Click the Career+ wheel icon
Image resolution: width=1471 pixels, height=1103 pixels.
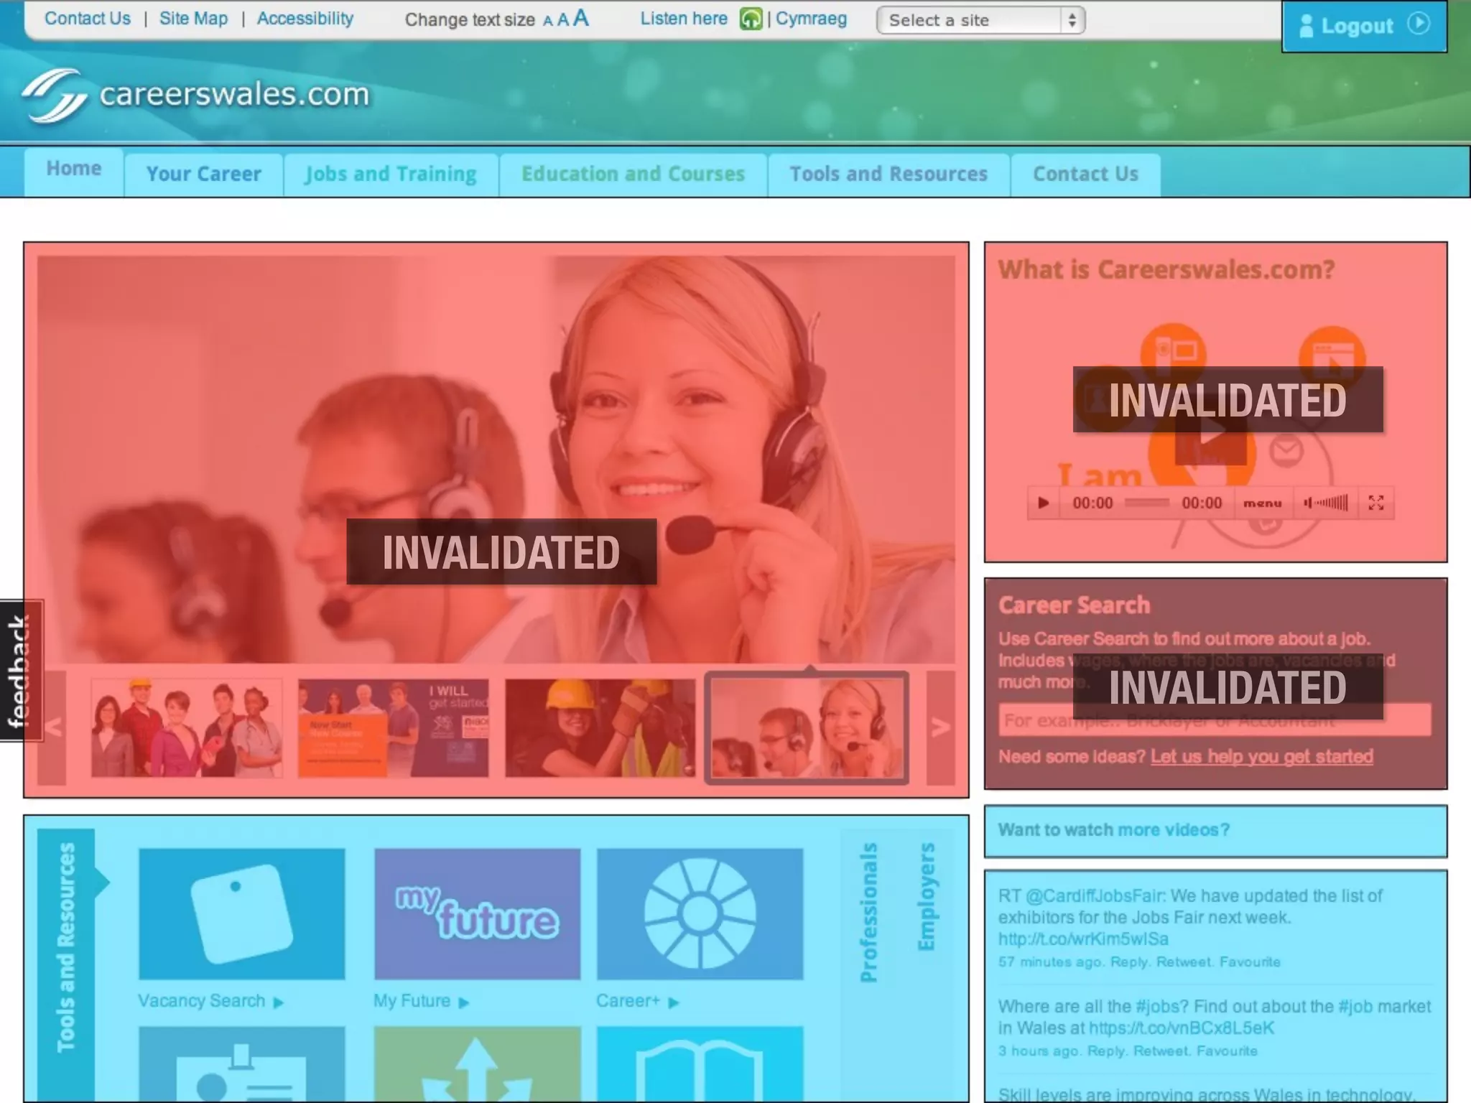700,913
